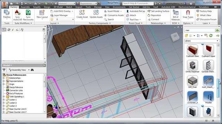222x124 pixels.
Task: Switch to 3D Model tab
Action: pos(58,7)
